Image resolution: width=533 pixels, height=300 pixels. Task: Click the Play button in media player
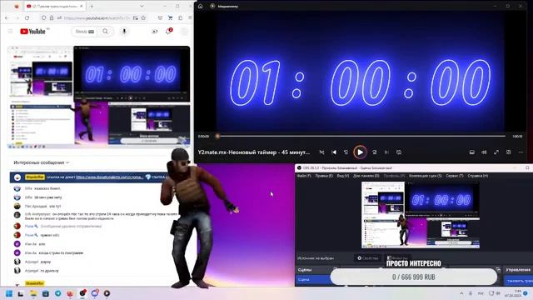click(360, 152)
